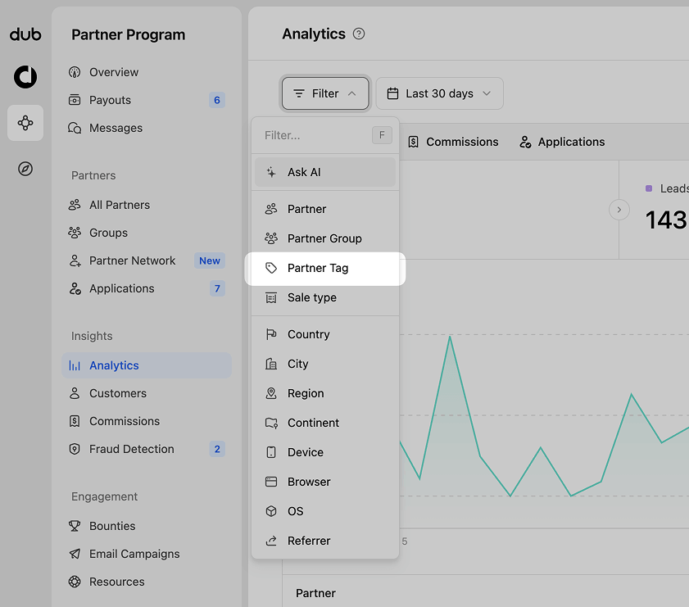The height and width of the screenshot is (607, 689).
Task: Click the All Partners people icon
Action: click(75, 205)
